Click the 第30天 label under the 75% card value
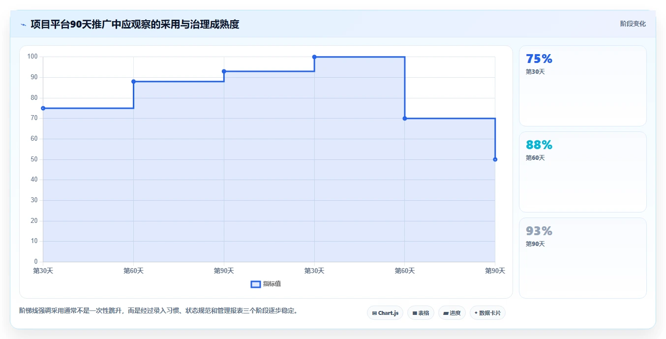The width and height of the screenshot is (666, 339). 535,72
